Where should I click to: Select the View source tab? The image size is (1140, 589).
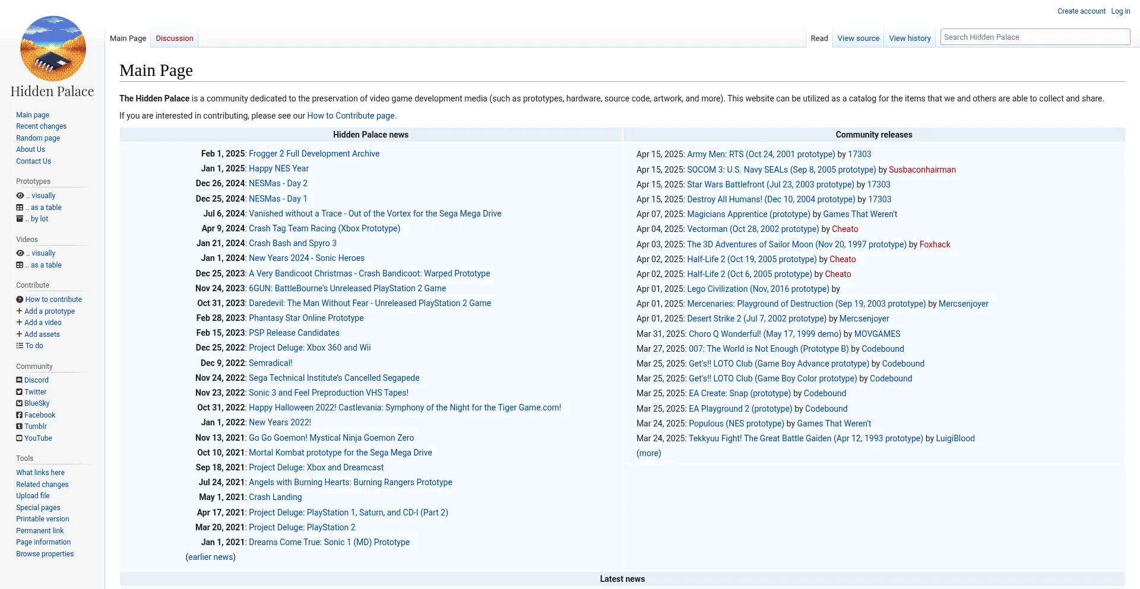[x=858, y=39]
